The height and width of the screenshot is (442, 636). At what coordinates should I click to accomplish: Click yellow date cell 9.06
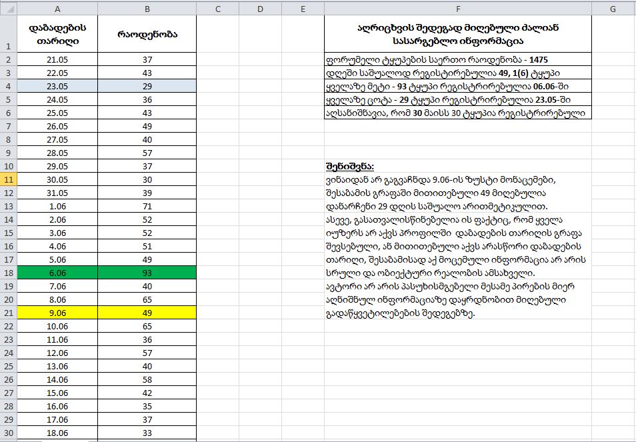[x=57, y=313]
